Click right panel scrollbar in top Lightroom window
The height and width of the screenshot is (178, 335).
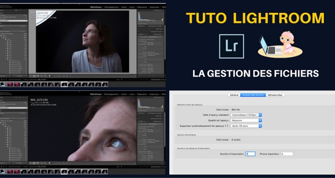(x=165, y=43)
